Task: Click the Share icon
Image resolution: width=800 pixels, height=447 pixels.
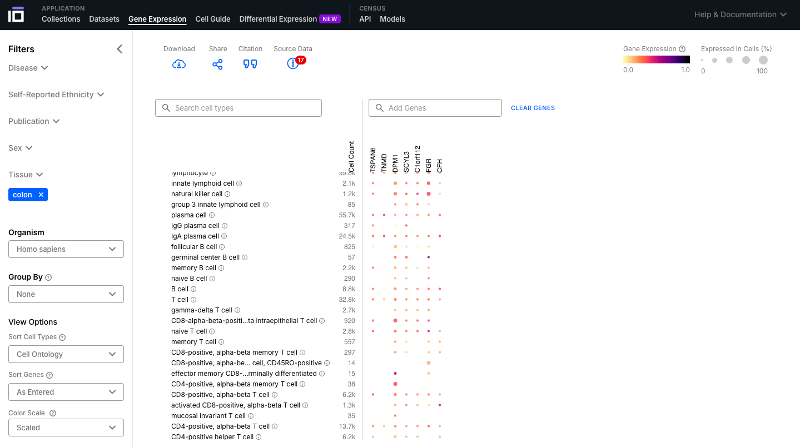Action: 217,64
